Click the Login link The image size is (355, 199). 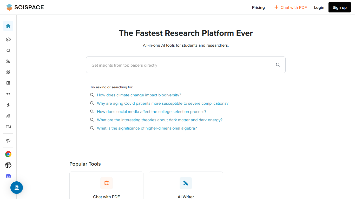pyautogui.click(x=319, y=8)
